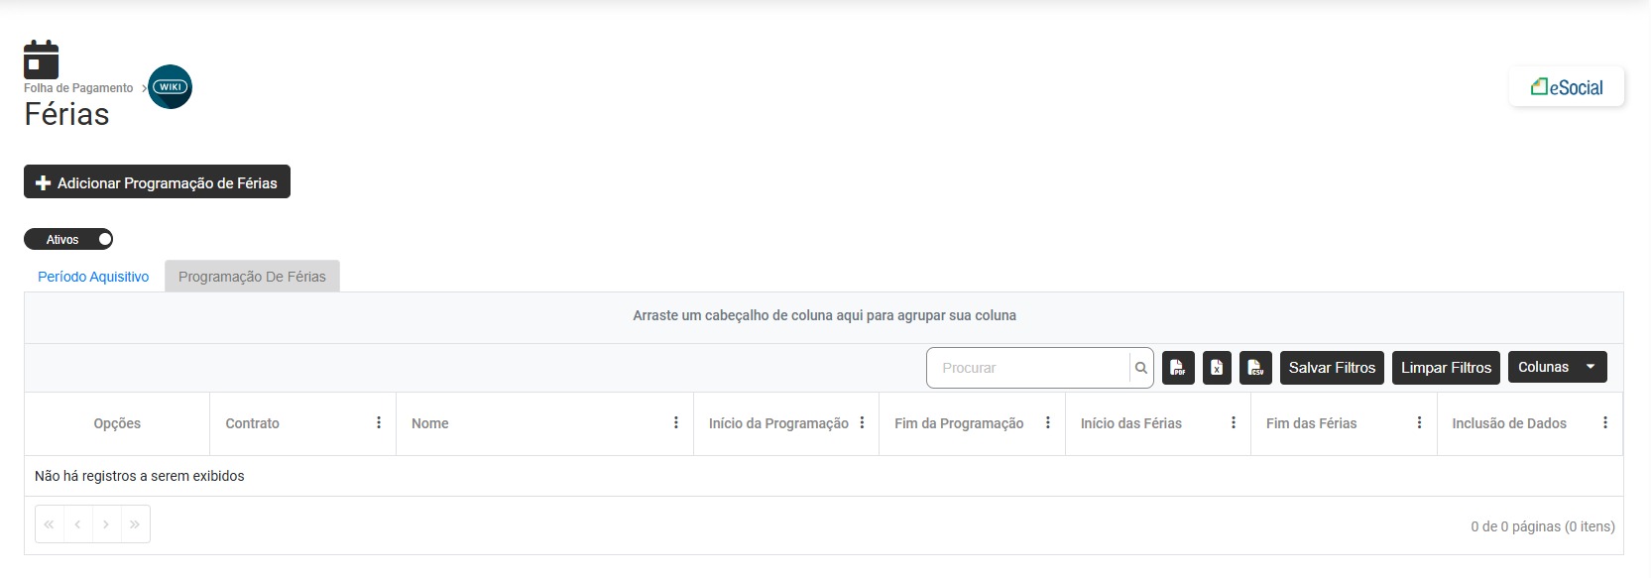Open Fim da Programação column menu
This screenshot has width=1651, height=578.
1048,423
